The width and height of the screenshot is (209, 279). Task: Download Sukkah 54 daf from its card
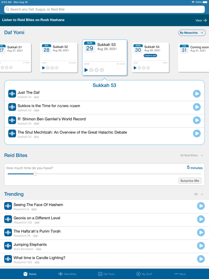[x=139, y=68]
